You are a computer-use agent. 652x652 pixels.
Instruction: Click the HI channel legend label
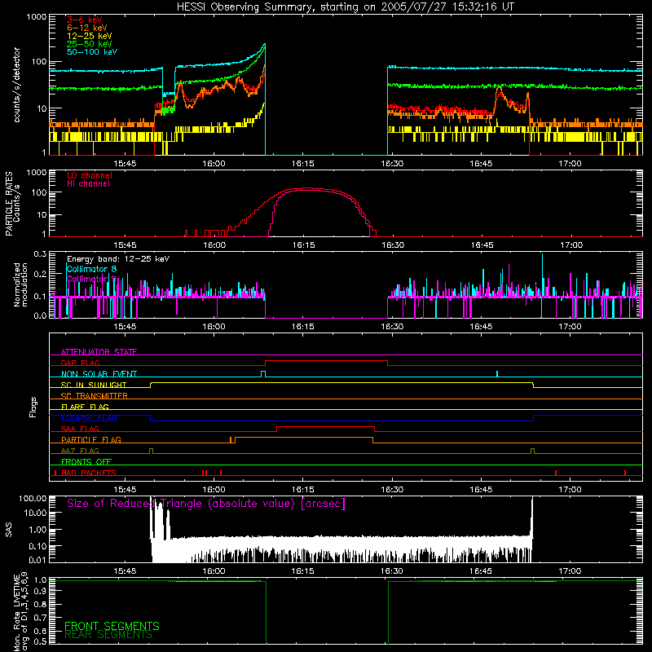point(89,184)
